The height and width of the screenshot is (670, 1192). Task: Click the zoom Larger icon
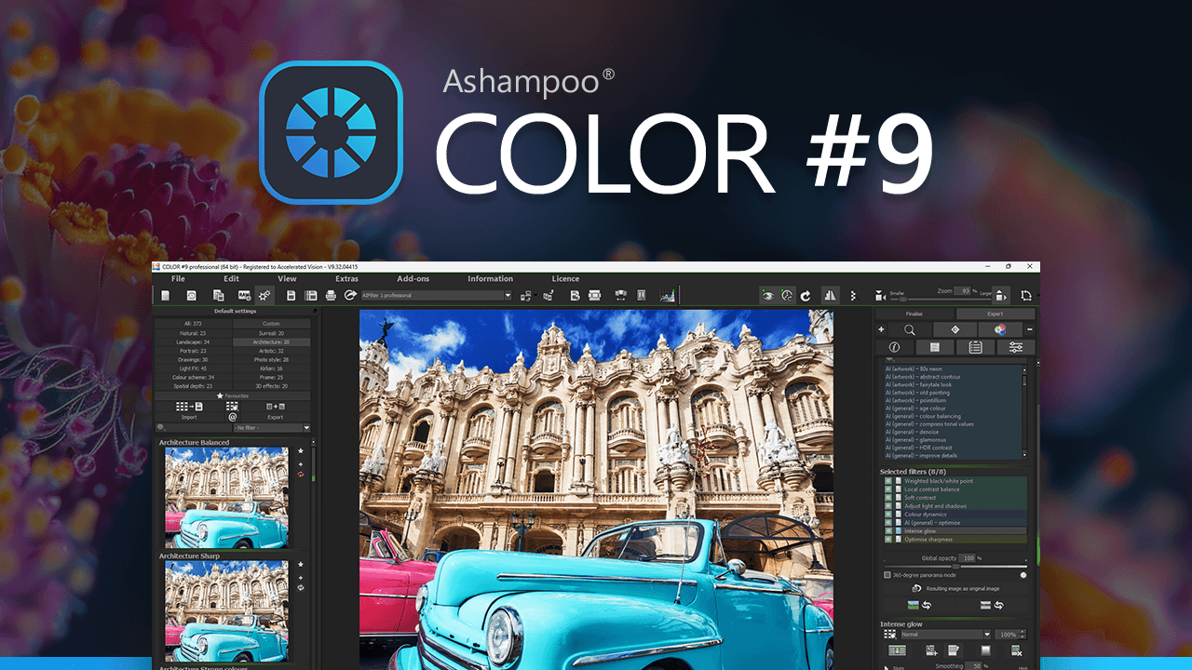[1001, 296]
